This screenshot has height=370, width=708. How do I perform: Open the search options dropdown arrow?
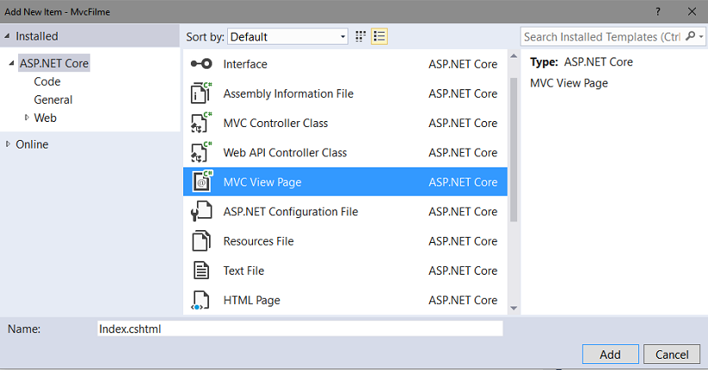coord(701,37)
